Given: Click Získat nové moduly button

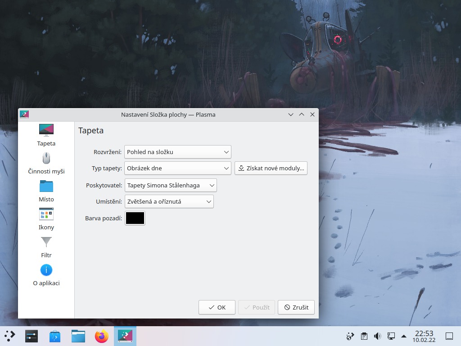Looking at the screenshot, I should tap(271, 168).
